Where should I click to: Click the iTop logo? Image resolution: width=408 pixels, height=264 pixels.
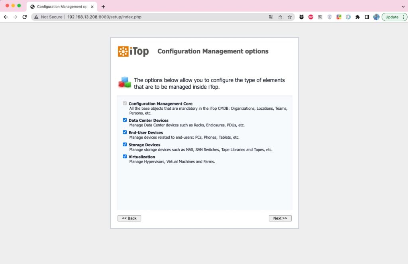pos(133,51)
